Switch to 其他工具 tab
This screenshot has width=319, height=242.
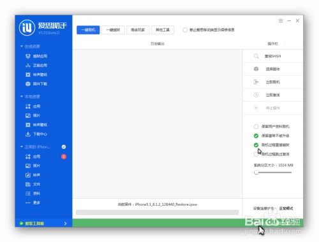(x=163, y=30)
